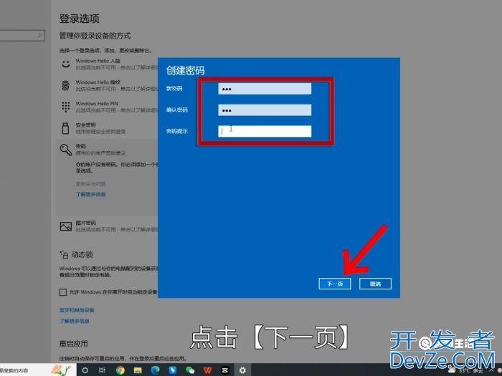Launch Google Chrome from the taskbar
This screenshot has height=376, width=502.
[120, 370]
